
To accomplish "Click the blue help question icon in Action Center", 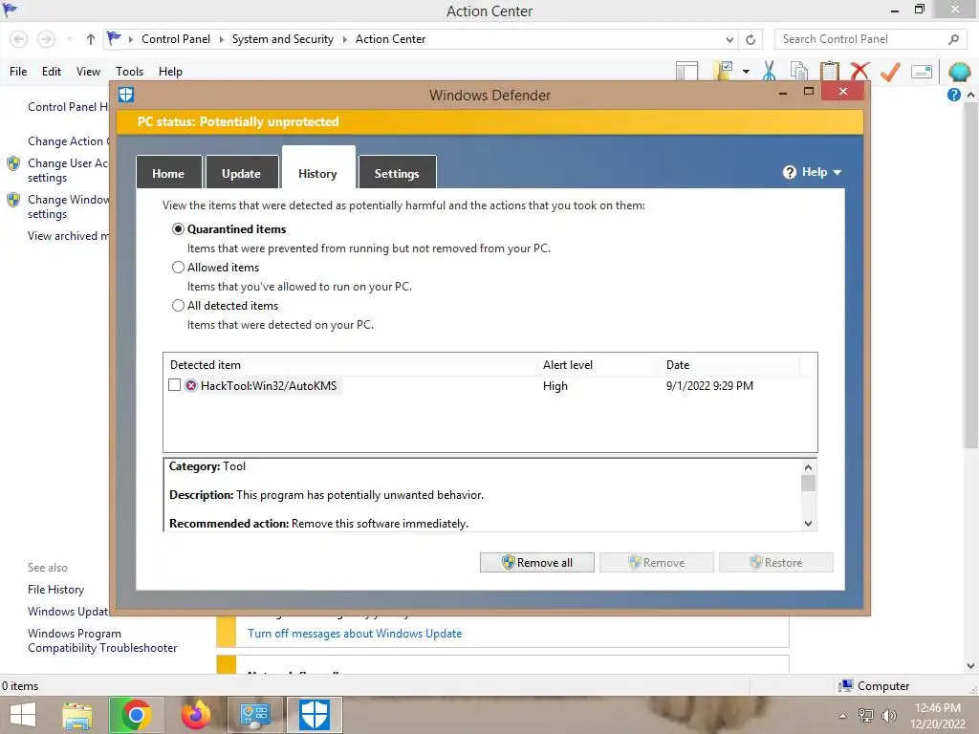I will pyautogui.click(x=953, y=95).
